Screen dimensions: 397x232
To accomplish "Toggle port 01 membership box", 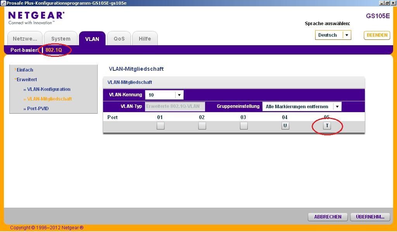I will [x=160, y=125].
